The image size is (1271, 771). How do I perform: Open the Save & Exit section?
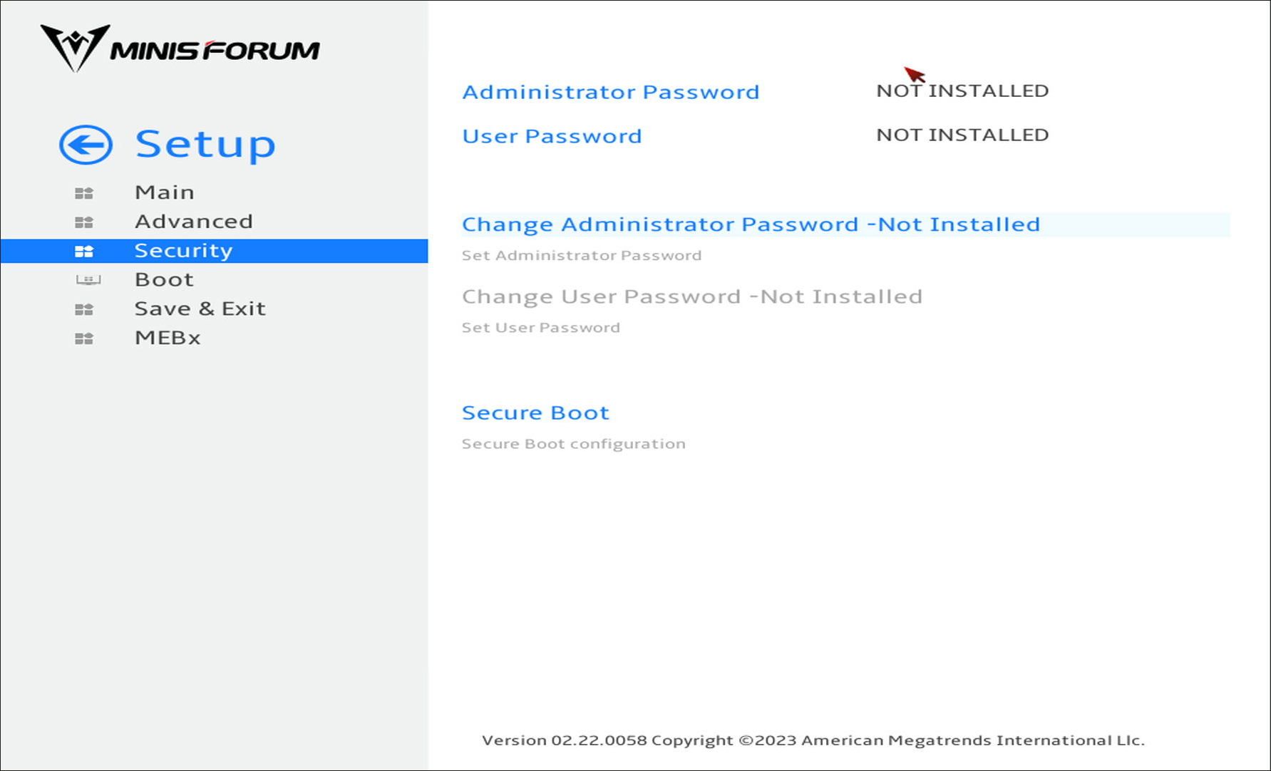(200, 309)
